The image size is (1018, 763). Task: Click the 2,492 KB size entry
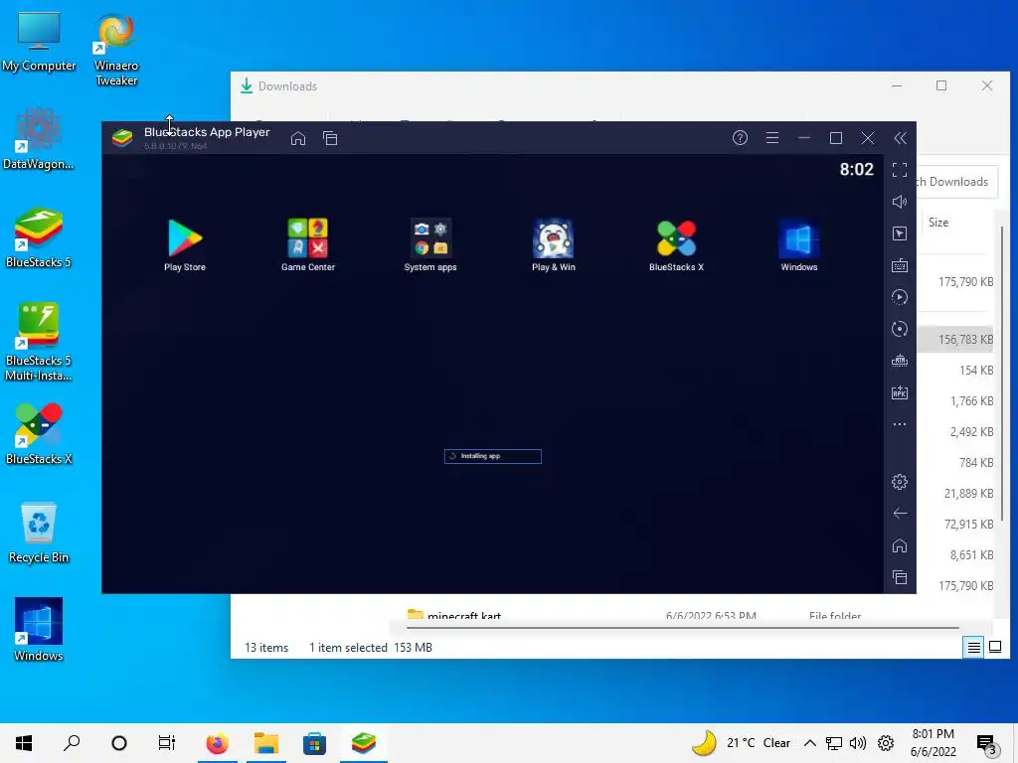(971, 432)
